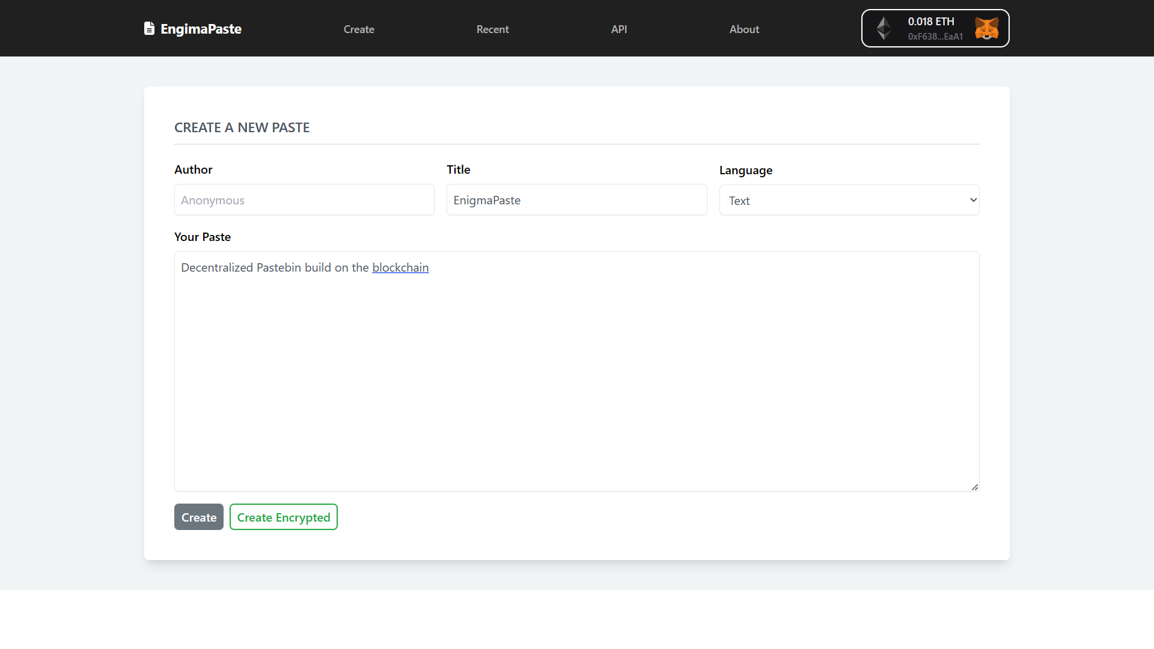Click the Create button

pos(198,517)
